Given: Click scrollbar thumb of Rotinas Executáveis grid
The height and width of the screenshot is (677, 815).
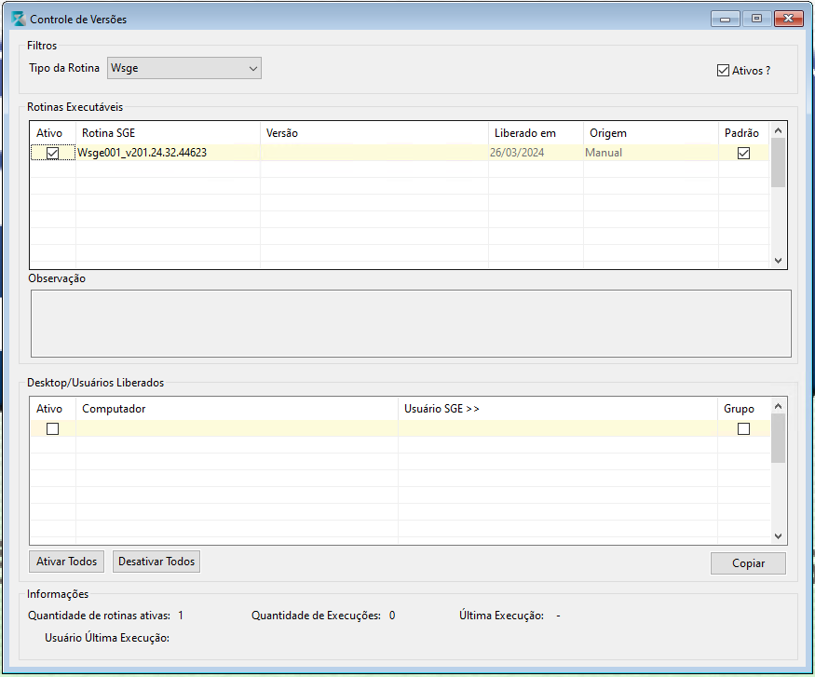Looking at the screenshot, I should 778,162.
